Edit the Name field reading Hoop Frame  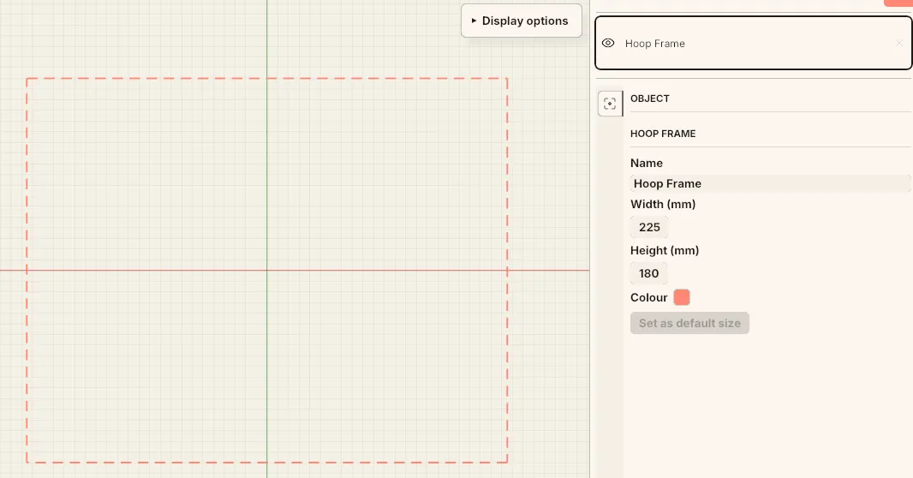point(770,183)
